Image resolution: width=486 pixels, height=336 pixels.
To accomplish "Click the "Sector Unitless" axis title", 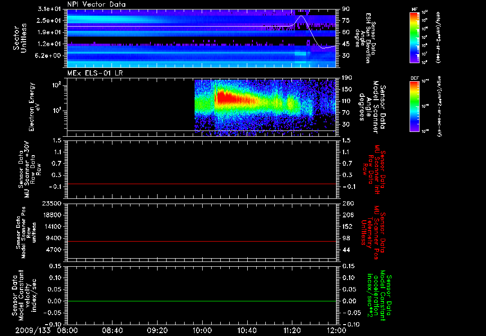I will (20, 38).
